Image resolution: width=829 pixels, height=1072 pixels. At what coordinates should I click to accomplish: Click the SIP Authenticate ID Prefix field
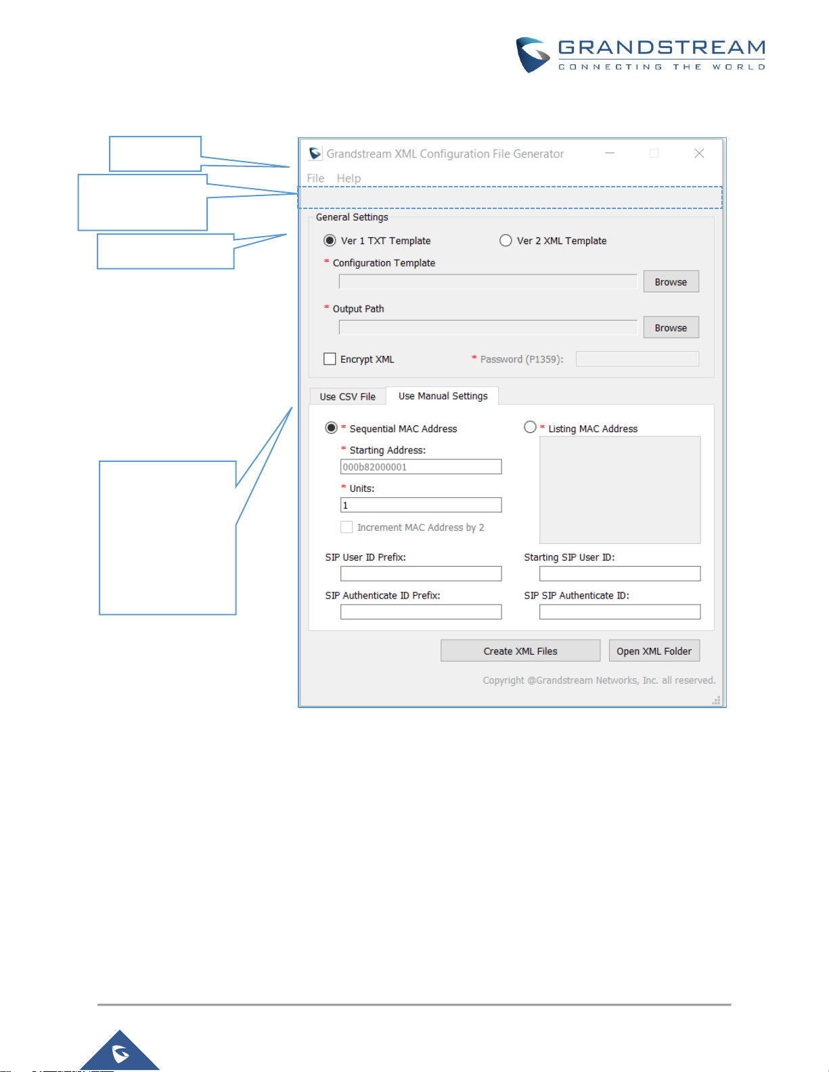click(x=421, y=612)
